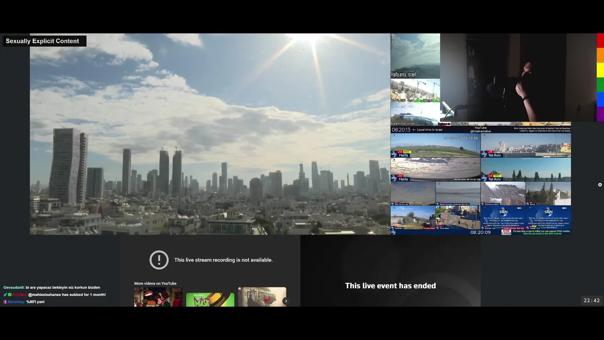Click the purple color stripe
Screen dimensions: 604x340
pos(600,114)
